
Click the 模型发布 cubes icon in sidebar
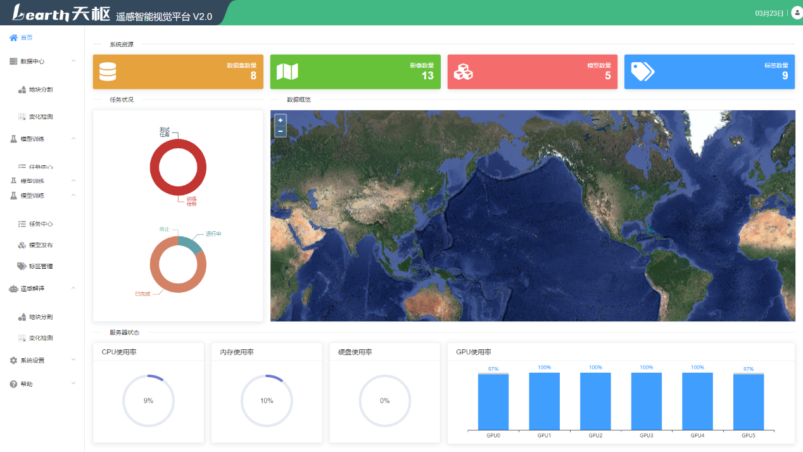22,245
